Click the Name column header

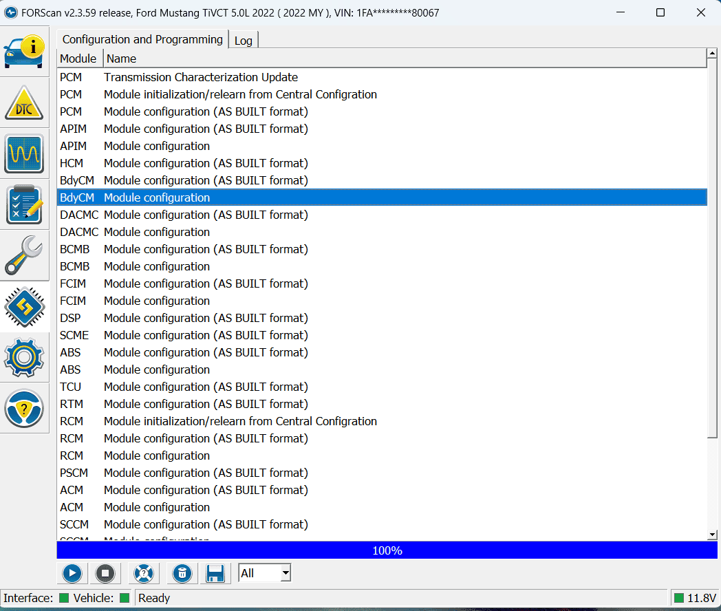coord(405,58)
